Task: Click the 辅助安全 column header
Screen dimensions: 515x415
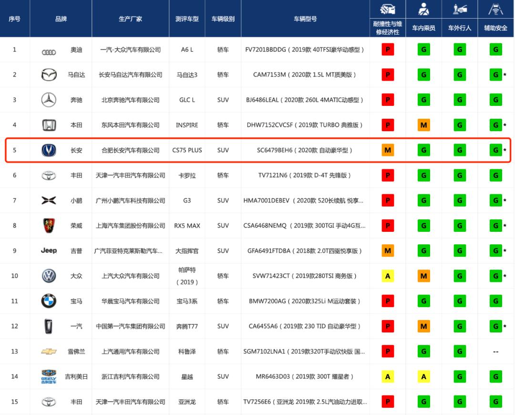Action: coord(495,28)
